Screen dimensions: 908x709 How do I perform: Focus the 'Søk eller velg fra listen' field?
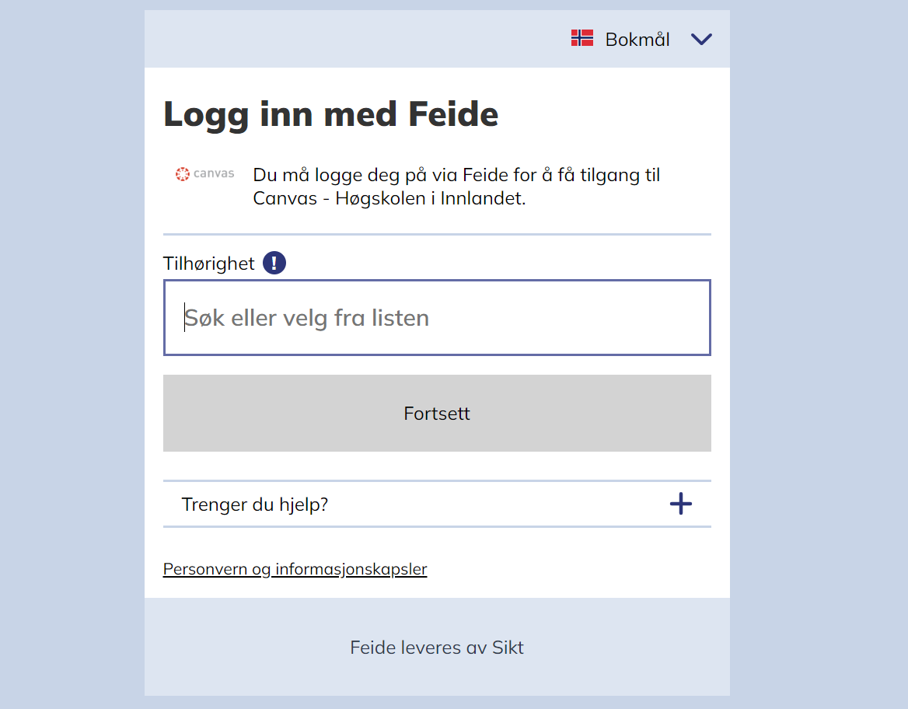pyautogui.click(x=437, y=318)
